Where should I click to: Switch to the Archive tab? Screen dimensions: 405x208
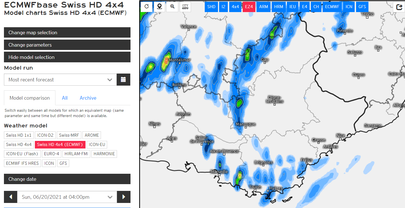tap(88, 98)
